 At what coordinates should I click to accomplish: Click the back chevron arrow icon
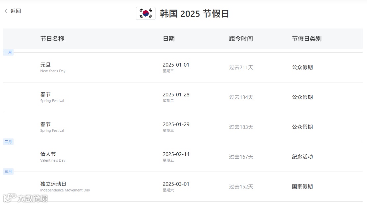point(6,11)
